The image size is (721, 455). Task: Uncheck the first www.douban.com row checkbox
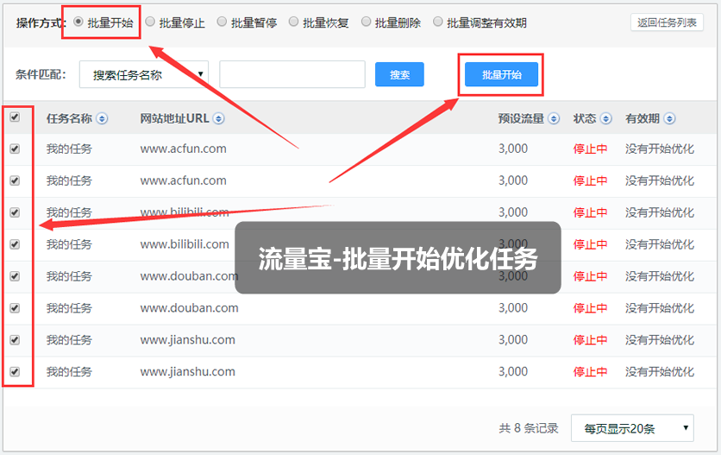click(x=15, y=276)
